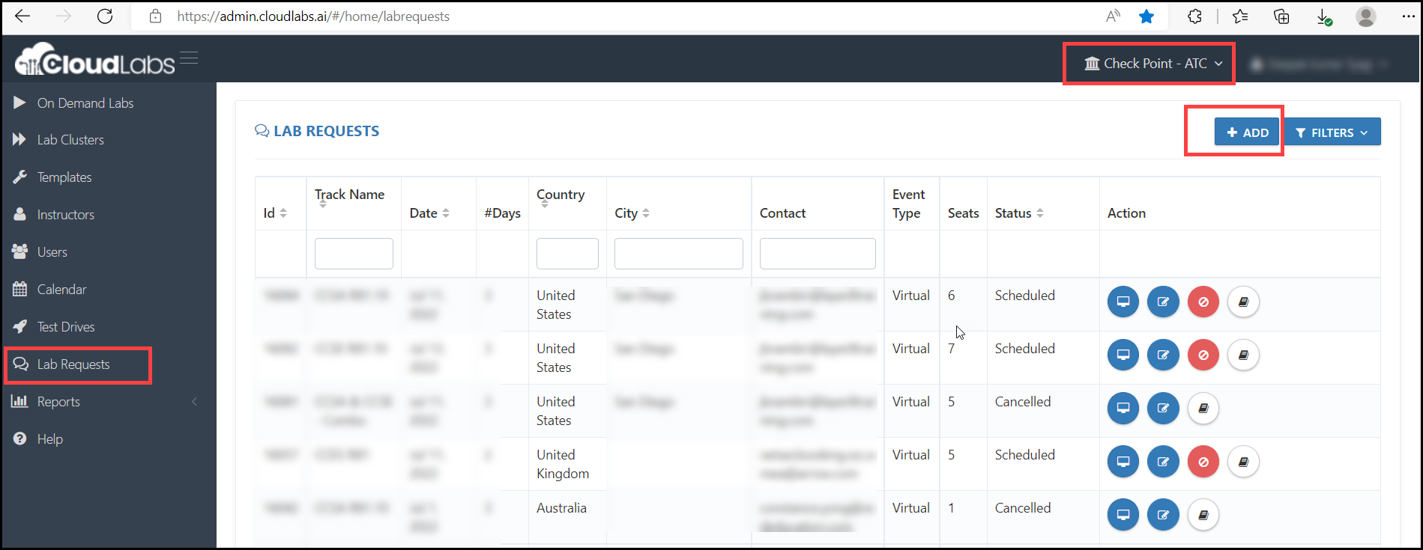The image size is (1423, 550).
Task: Click the site lock icon in address bar
Action: (156, 16)
